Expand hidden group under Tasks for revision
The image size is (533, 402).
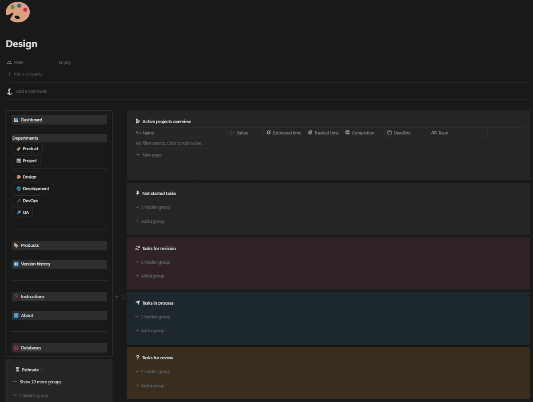tap(153, 262)
